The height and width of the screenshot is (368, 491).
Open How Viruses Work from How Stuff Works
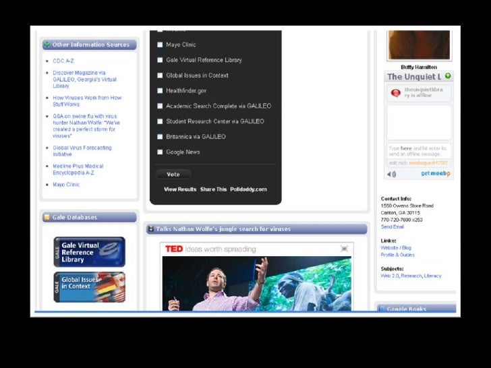click(x=87, y=101)
